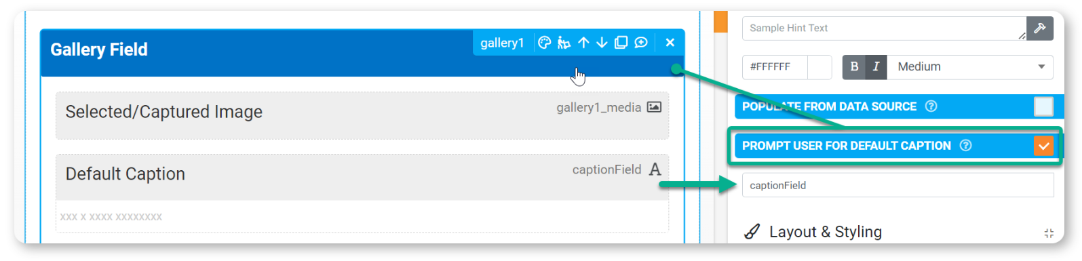Move gallery1 field up with arrow

583,43
